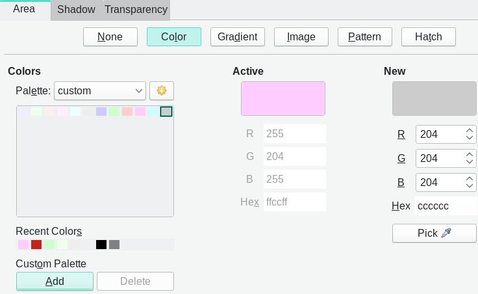The width and height of the screenshot is (478, 294).
Task: Select the dark gray recent color swatch
Action: (114, 245)
